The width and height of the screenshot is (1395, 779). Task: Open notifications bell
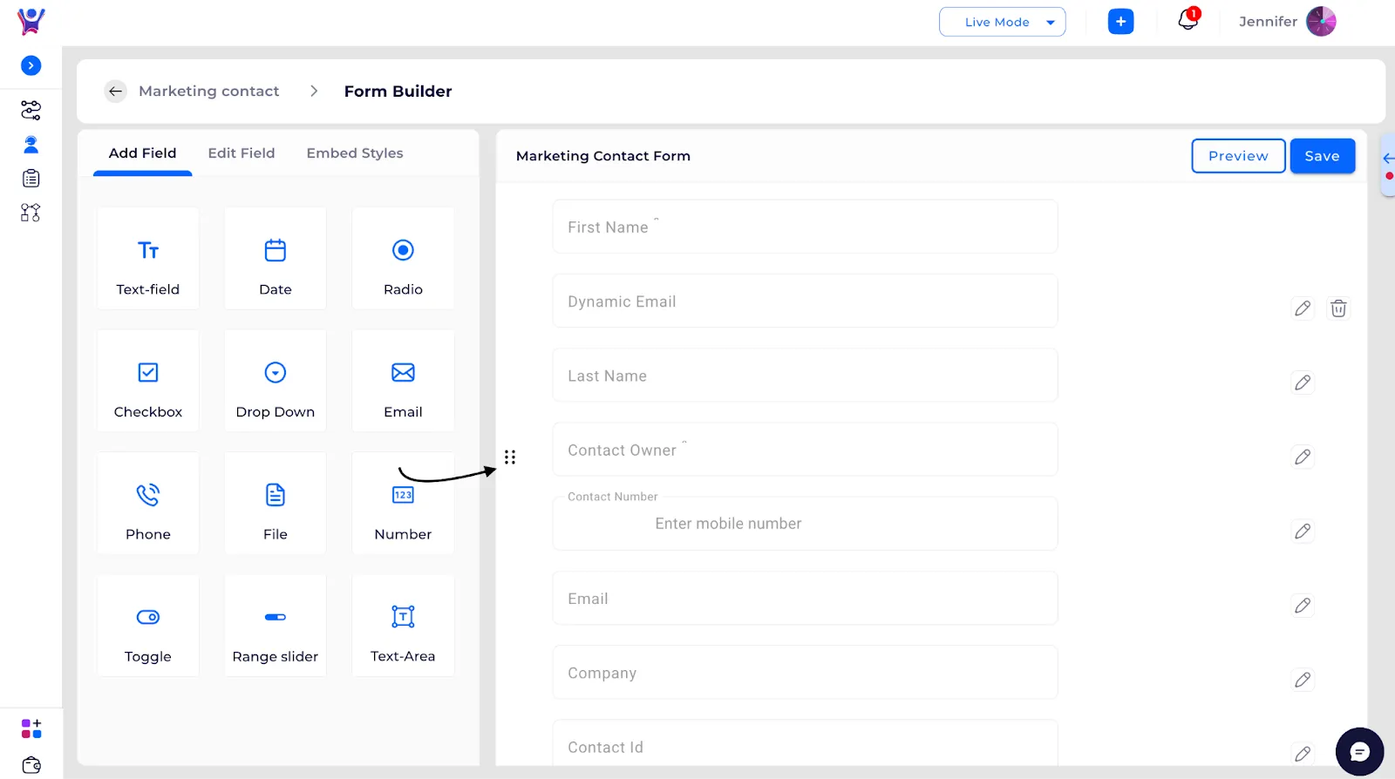1187,20
